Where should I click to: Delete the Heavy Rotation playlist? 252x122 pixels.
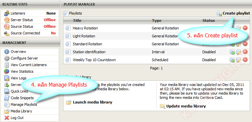[x=245, y=28]
